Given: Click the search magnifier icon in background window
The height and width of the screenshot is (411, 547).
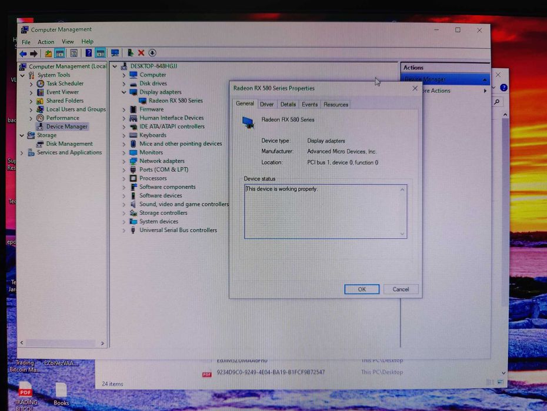Looking at the screenshot, I should [x=497, y=102].
